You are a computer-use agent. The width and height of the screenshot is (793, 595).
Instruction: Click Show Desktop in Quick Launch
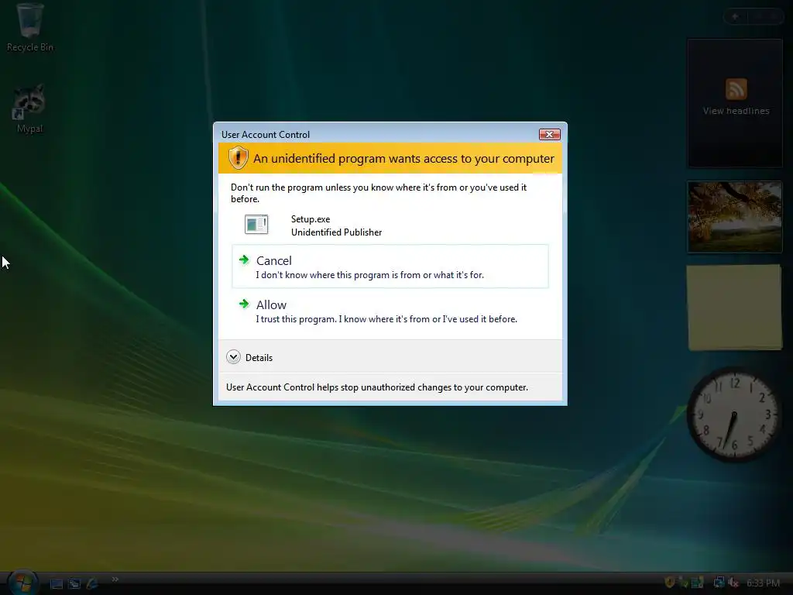coord(57,584)
